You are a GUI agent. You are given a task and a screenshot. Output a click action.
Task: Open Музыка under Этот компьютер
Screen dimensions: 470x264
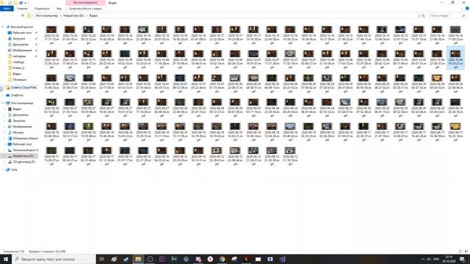[x=18, y=132]
